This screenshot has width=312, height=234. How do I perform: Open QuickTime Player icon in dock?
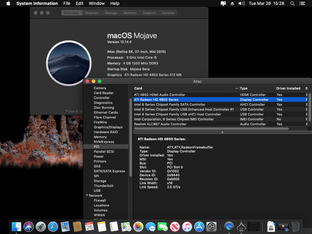click(x=229, y=227)
